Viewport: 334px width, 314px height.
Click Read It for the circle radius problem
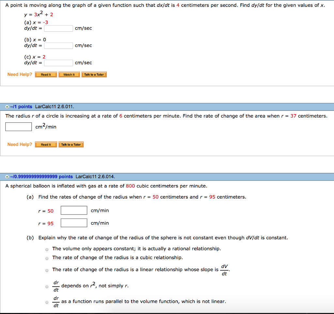[x=46, y=144]
